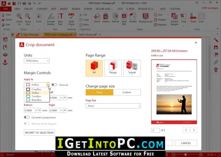Open the Background page tool
This screenshot has height=157, width=221.
pos(146,18)
